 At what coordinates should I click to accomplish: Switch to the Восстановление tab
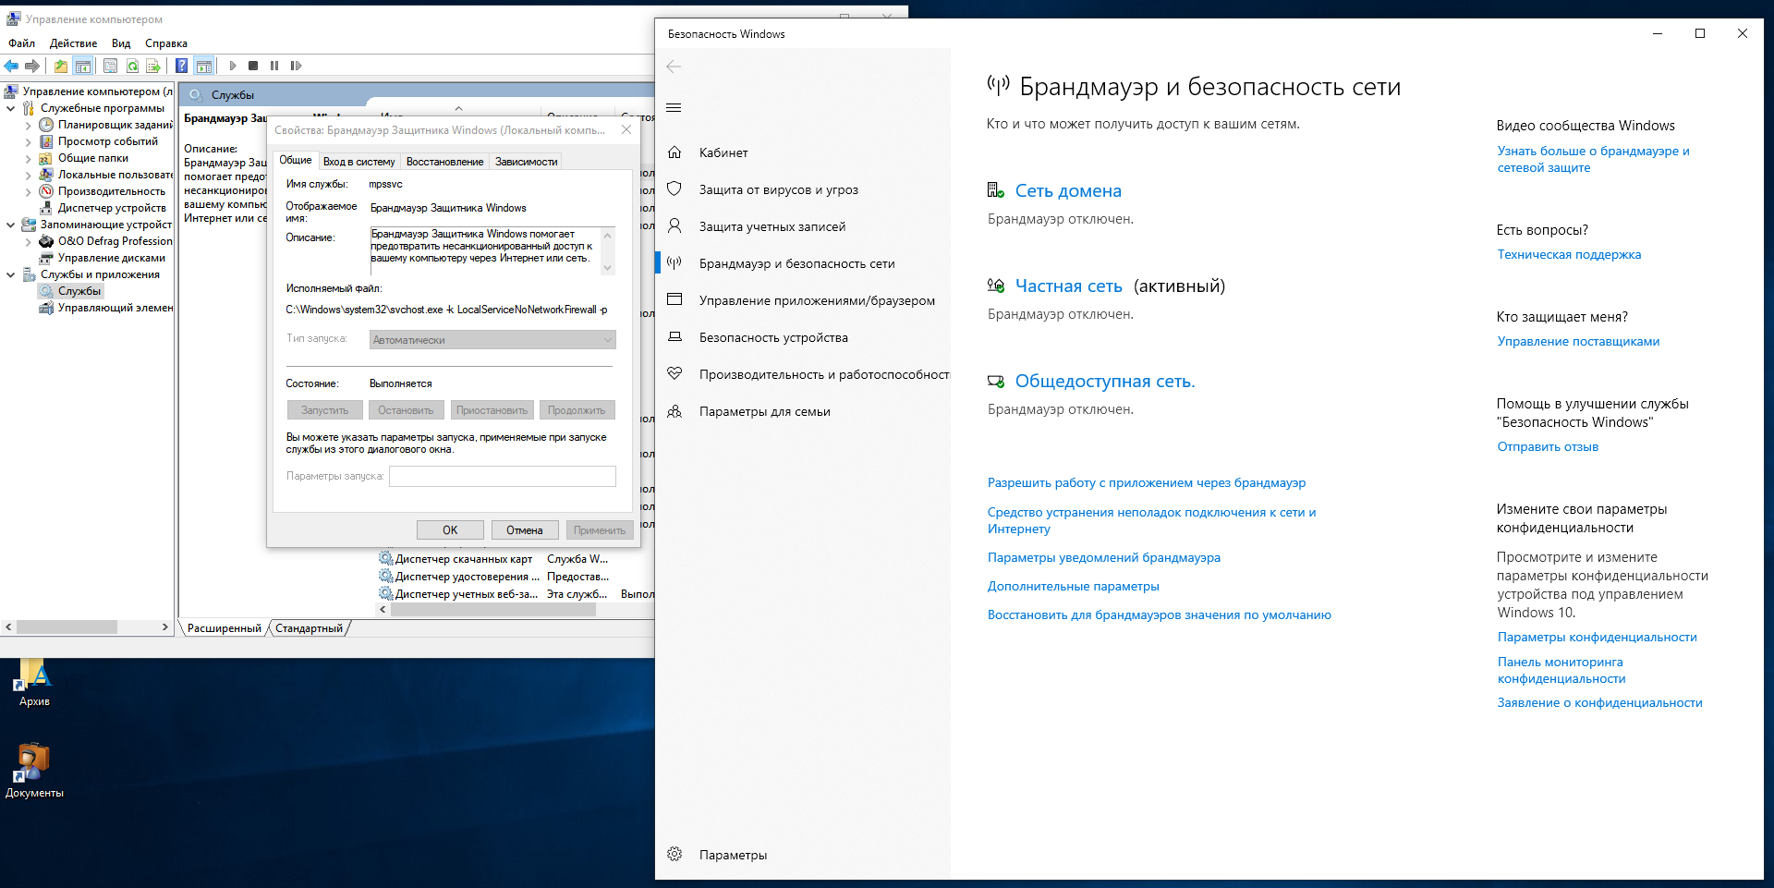(444, 162)
